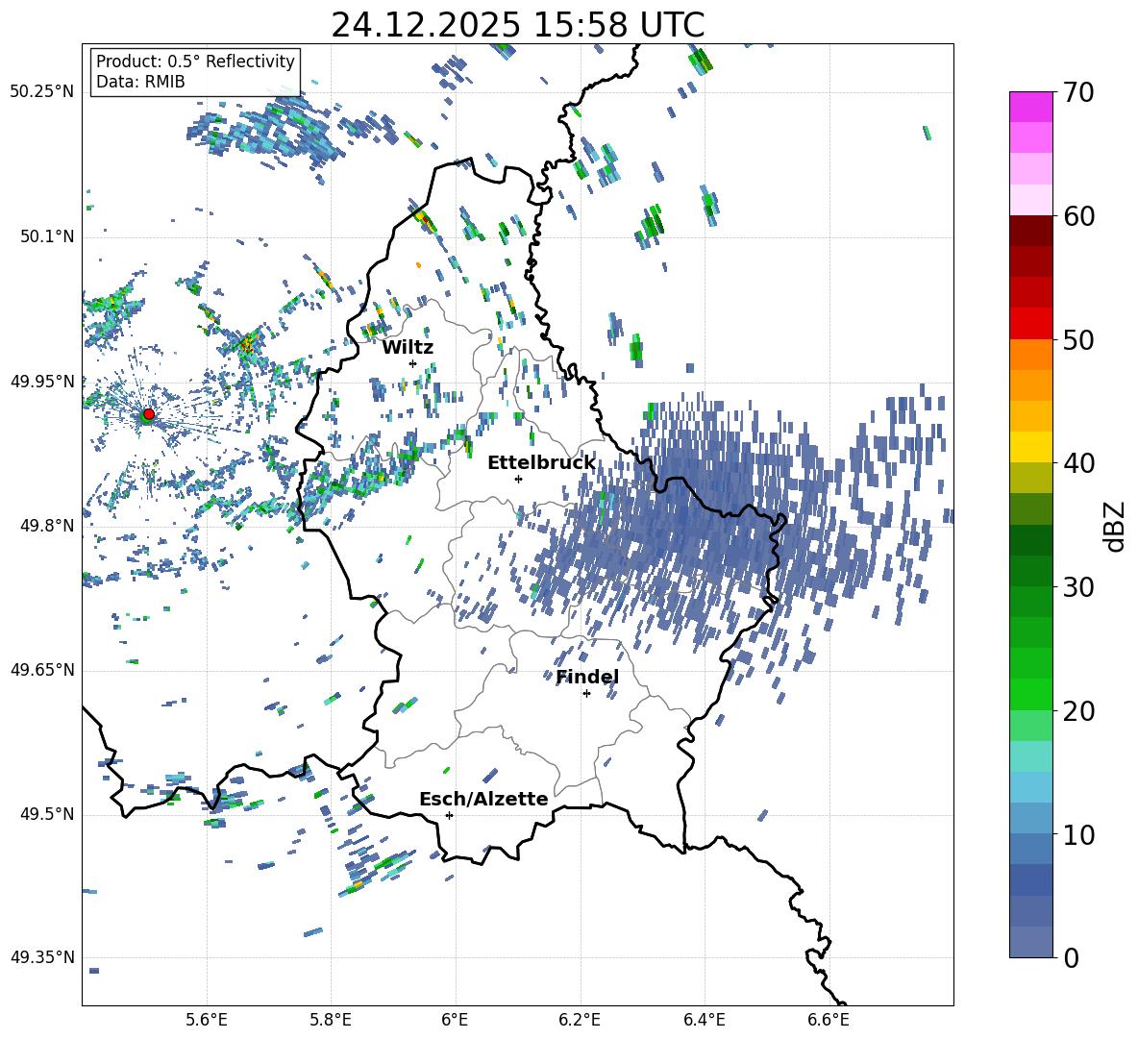This screenshot has width=1138, height=1039.
Task: Click the colorbar value 30
Action: [x=1078, y=587]
